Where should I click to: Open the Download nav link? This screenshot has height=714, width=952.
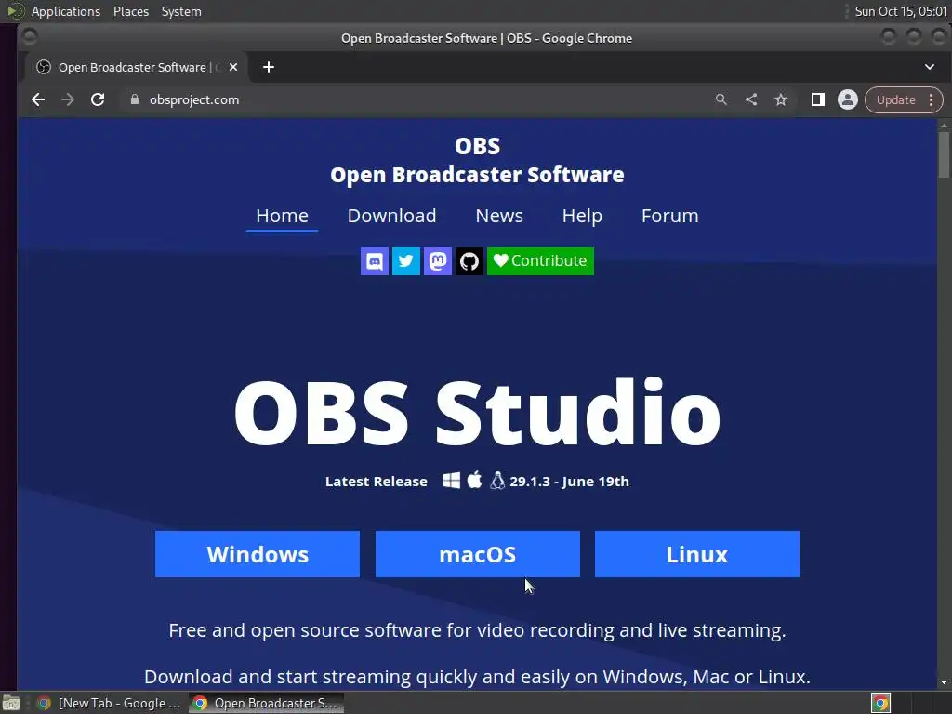(391, 216)
